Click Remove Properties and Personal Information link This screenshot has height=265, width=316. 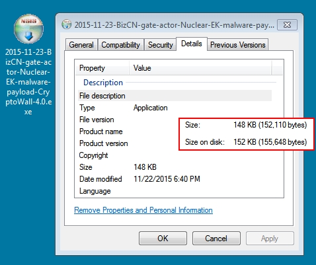[x=143, y=210]
